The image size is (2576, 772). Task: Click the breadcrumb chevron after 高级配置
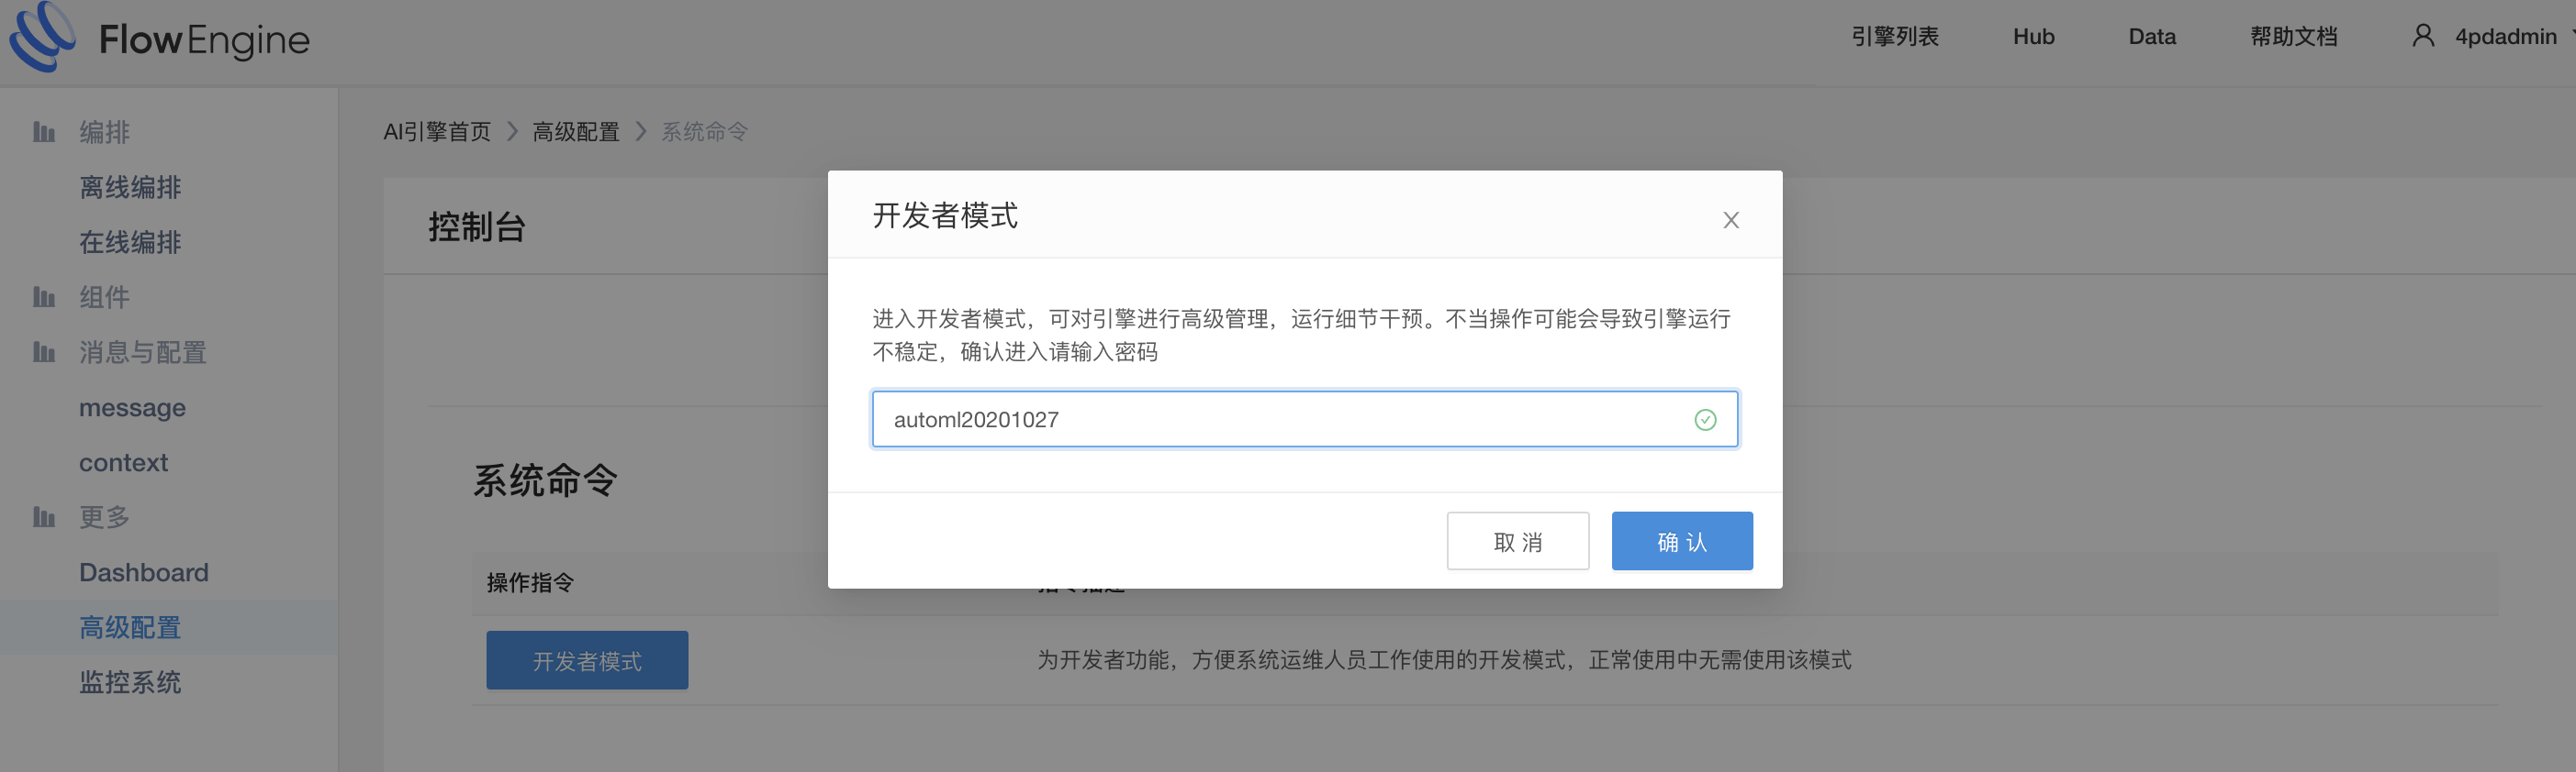pos(641,132)
